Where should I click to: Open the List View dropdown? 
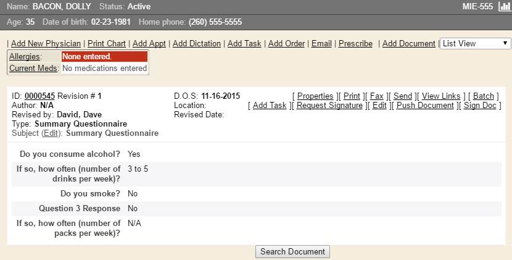pyautogui.click(x=475, y=43)
